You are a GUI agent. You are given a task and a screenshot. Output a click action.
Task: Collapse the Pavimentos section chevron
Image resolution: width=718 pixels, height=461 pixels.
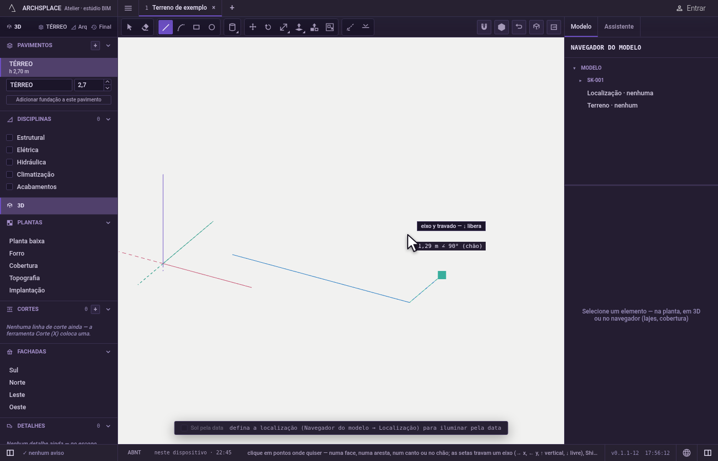click(x=108, y=46)
